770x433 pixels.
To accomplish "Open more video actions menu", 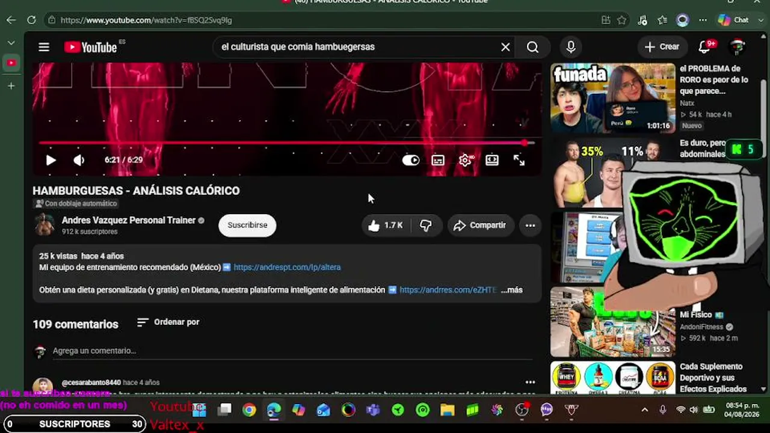I will coord(530,226).
